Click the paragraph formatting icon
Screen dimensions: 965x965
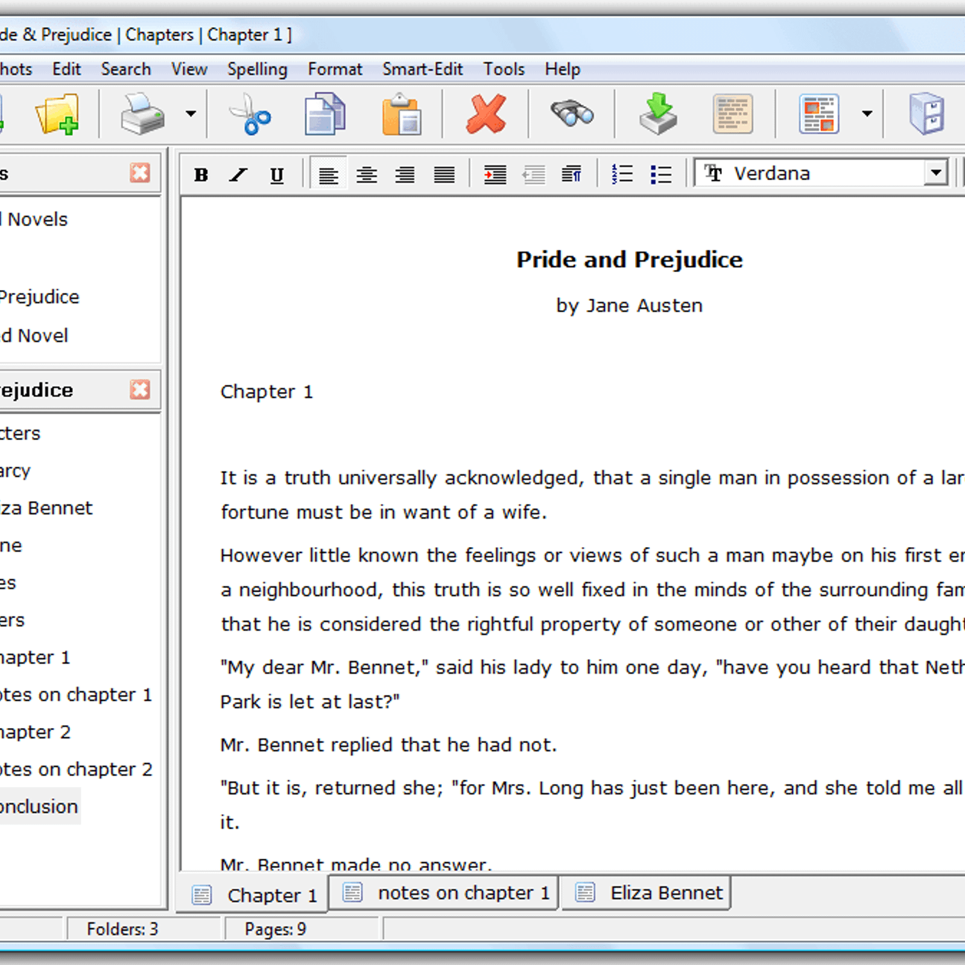point(572,175)
